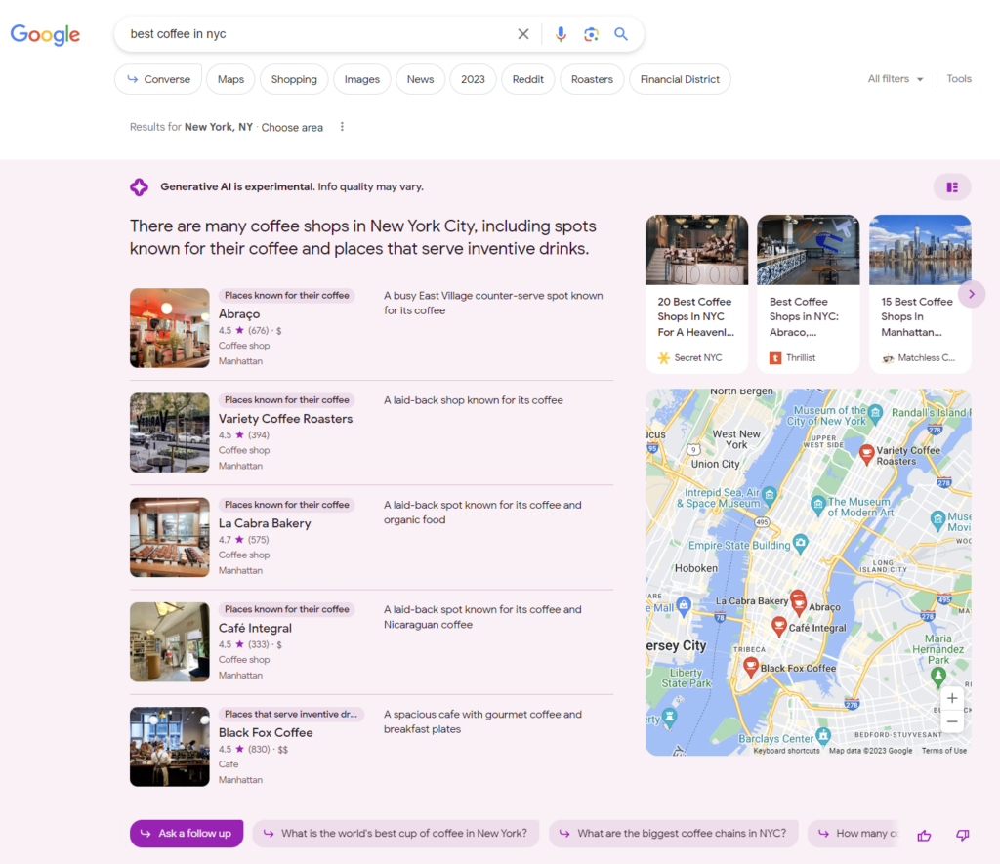Open the Variety Coffee Roasters listing
The height and width of the screenshot is (864, 1000).
[286, 418]
